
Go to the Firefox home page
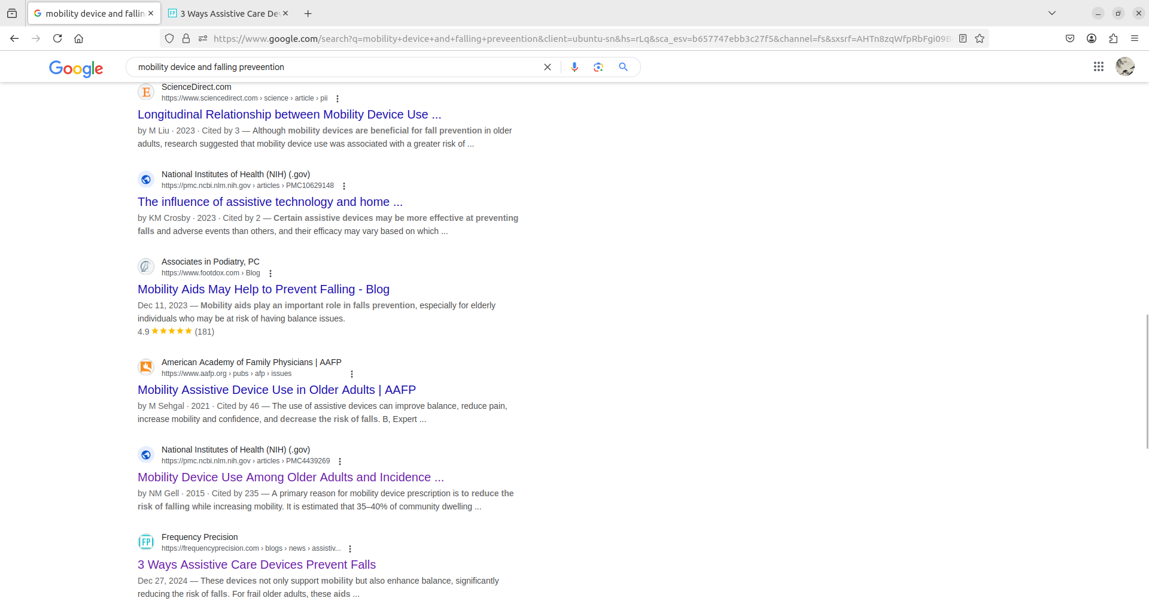78,38
